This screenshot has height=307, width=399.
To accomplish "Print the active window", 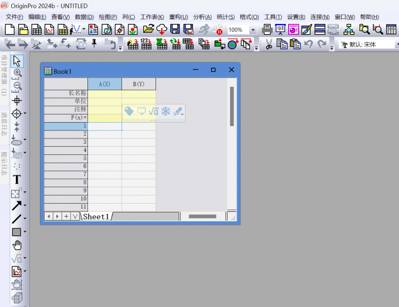I will point(267,29).
